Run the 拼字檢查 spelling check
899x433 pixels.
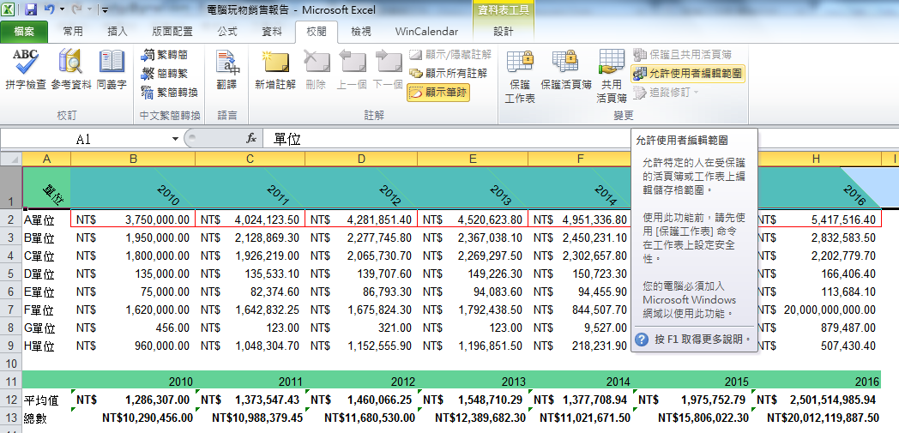pos(26,69)
